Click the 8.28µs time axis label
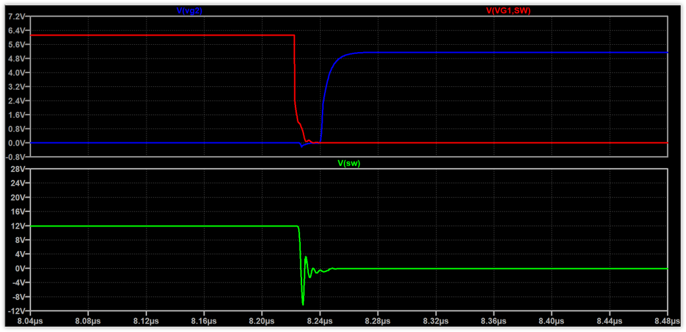This screenshot has width=686, height=332. tap(378, 321)
